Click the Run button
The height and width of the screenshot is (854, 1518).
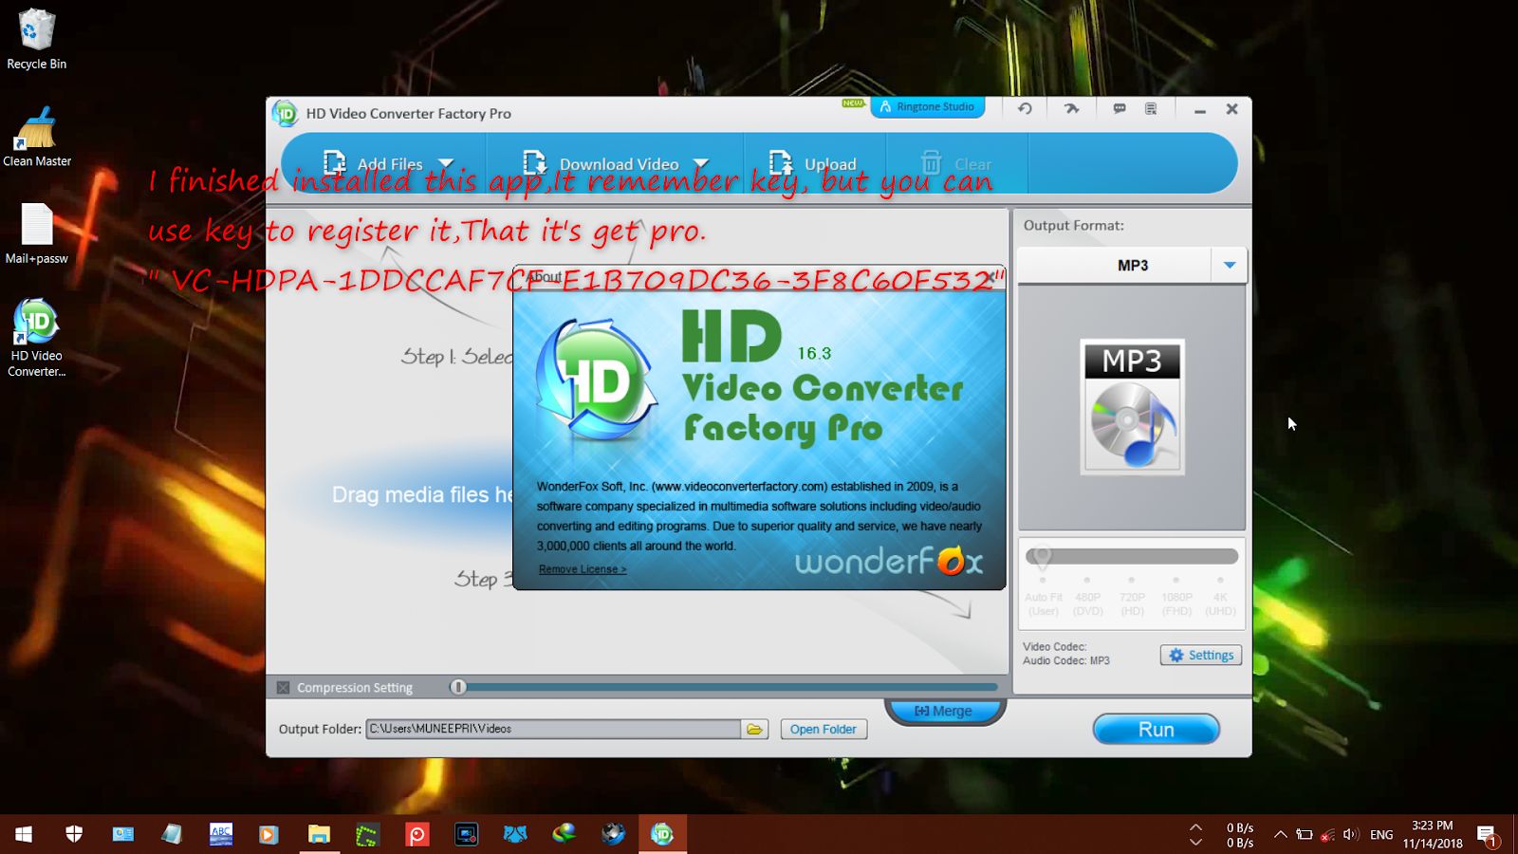(x=1156, y=729)
